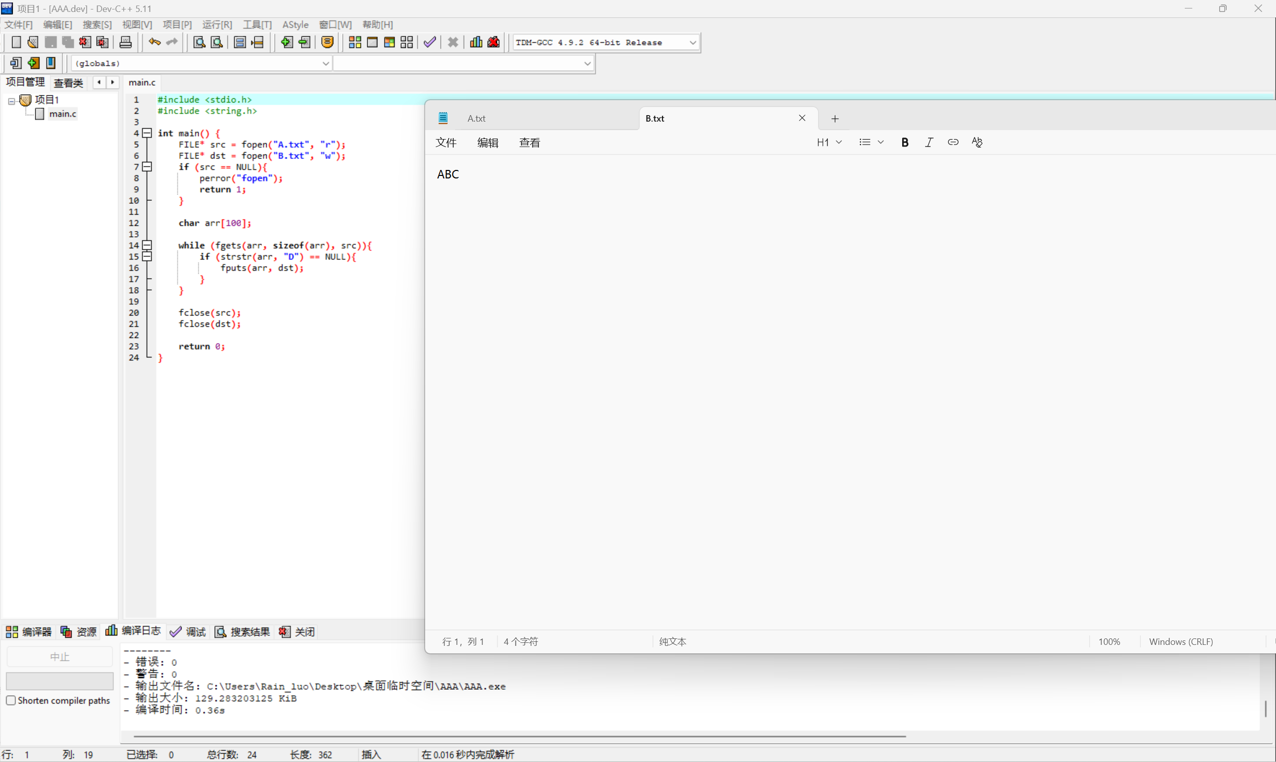Collapse the 项目1 tree node
The image size is (1276, 762).
pos(11,101)
